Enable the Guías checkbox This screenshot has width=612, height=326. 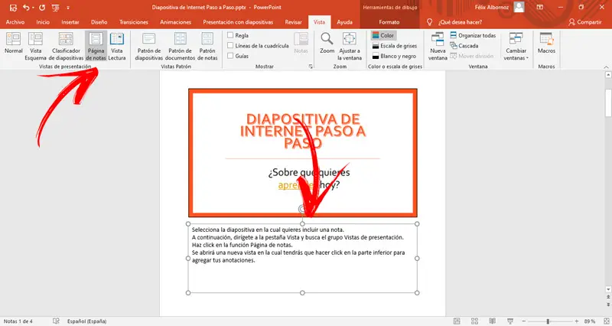click(230, 56)
